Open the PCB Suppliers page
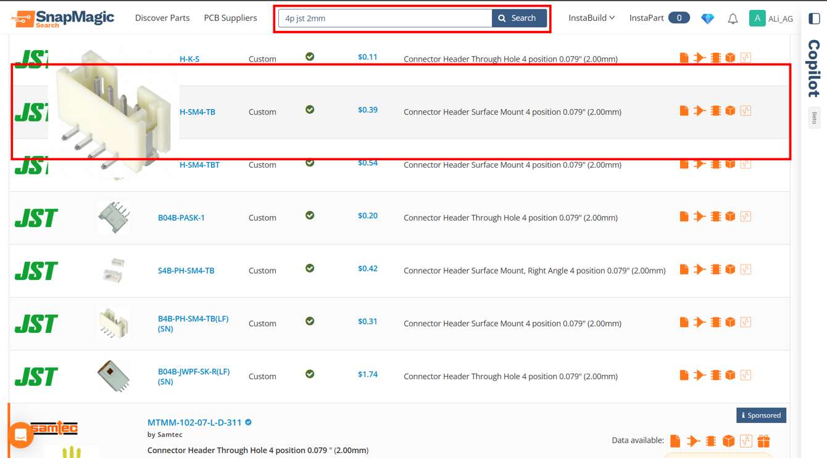 (230, 18)
